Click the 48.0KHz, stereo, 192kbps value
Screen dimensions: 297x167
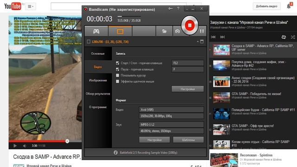coord(171,131)
